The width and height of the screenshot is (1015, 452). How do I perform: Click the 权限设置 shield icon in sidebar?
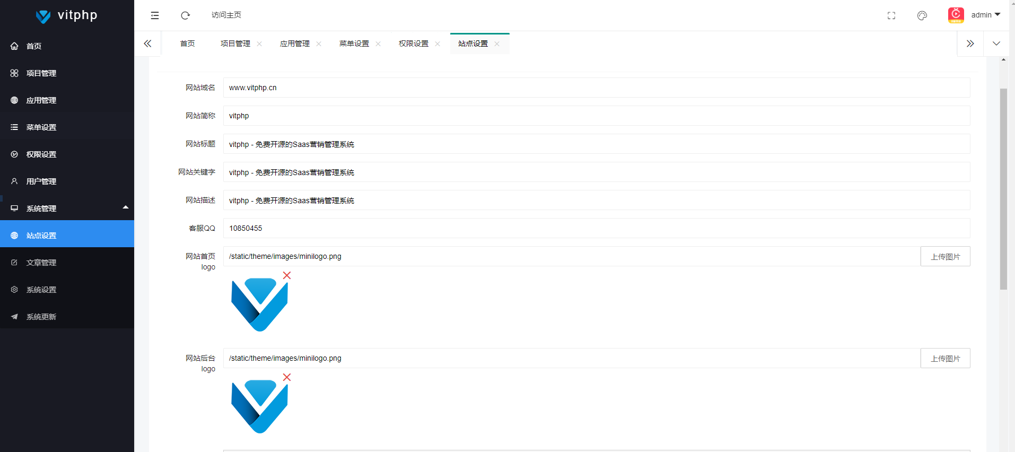14,154
